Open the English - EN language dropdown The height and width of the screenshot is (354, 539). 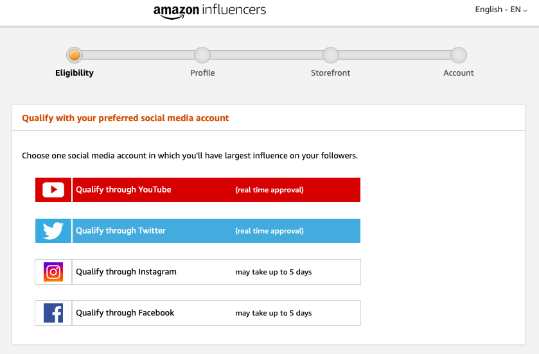[x=500, y=10]
